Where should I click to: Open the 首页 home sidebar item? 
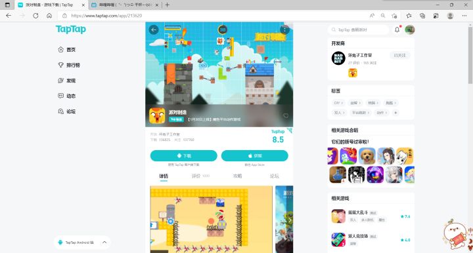click(x=67, y=50)
